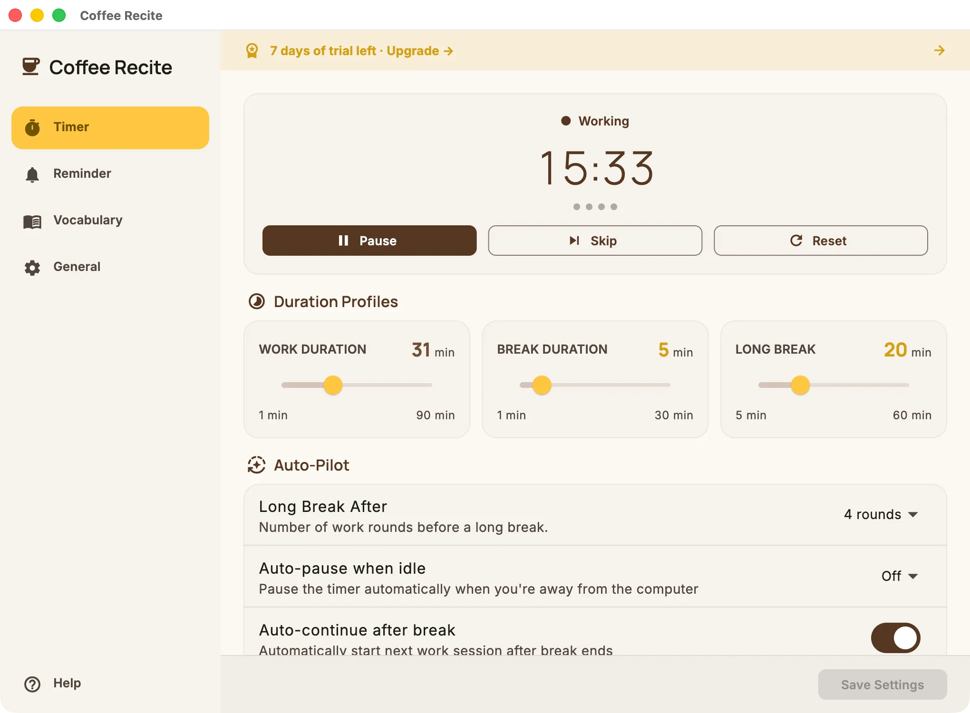The height and width of the screenshot is (713, 970).
Task: Click the Working status dot
Action: (x=566, y=121)
